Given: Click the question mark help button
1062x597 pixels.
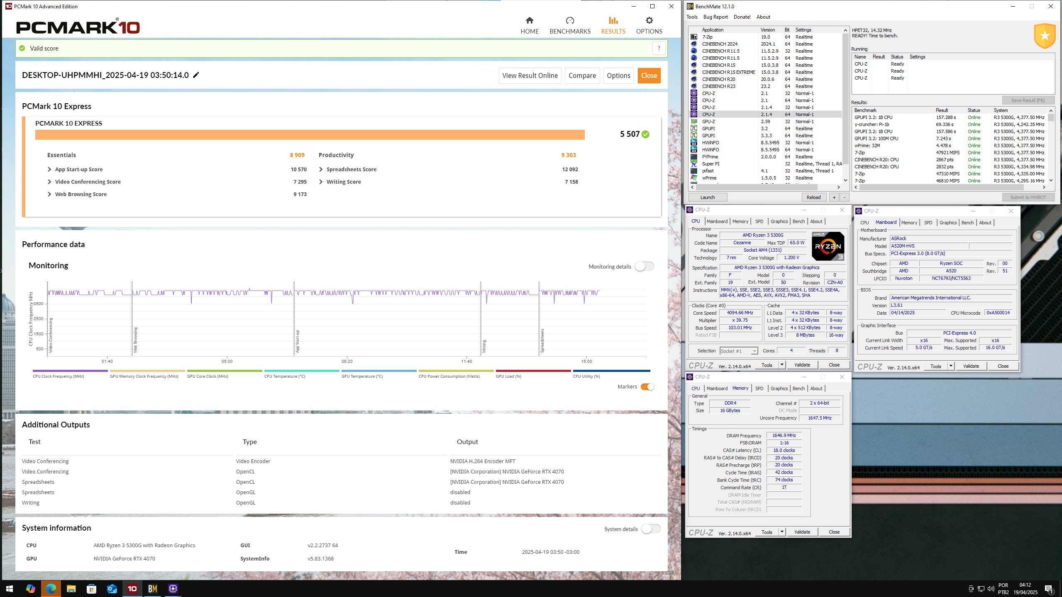Looking at the screenshot, I should 659,48.
